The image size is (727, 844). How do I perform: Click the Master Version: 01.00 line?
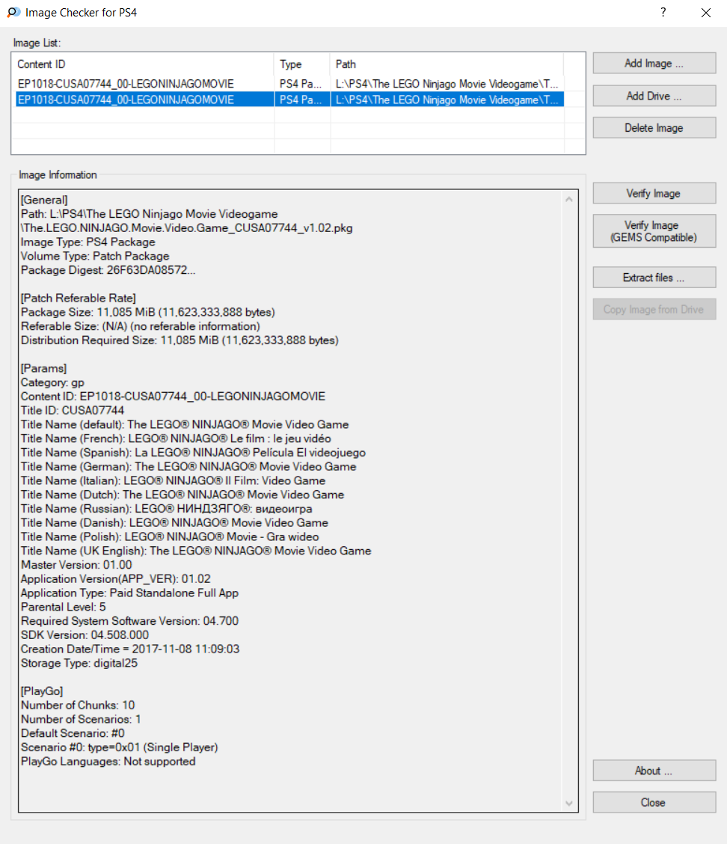click(76, 564)
